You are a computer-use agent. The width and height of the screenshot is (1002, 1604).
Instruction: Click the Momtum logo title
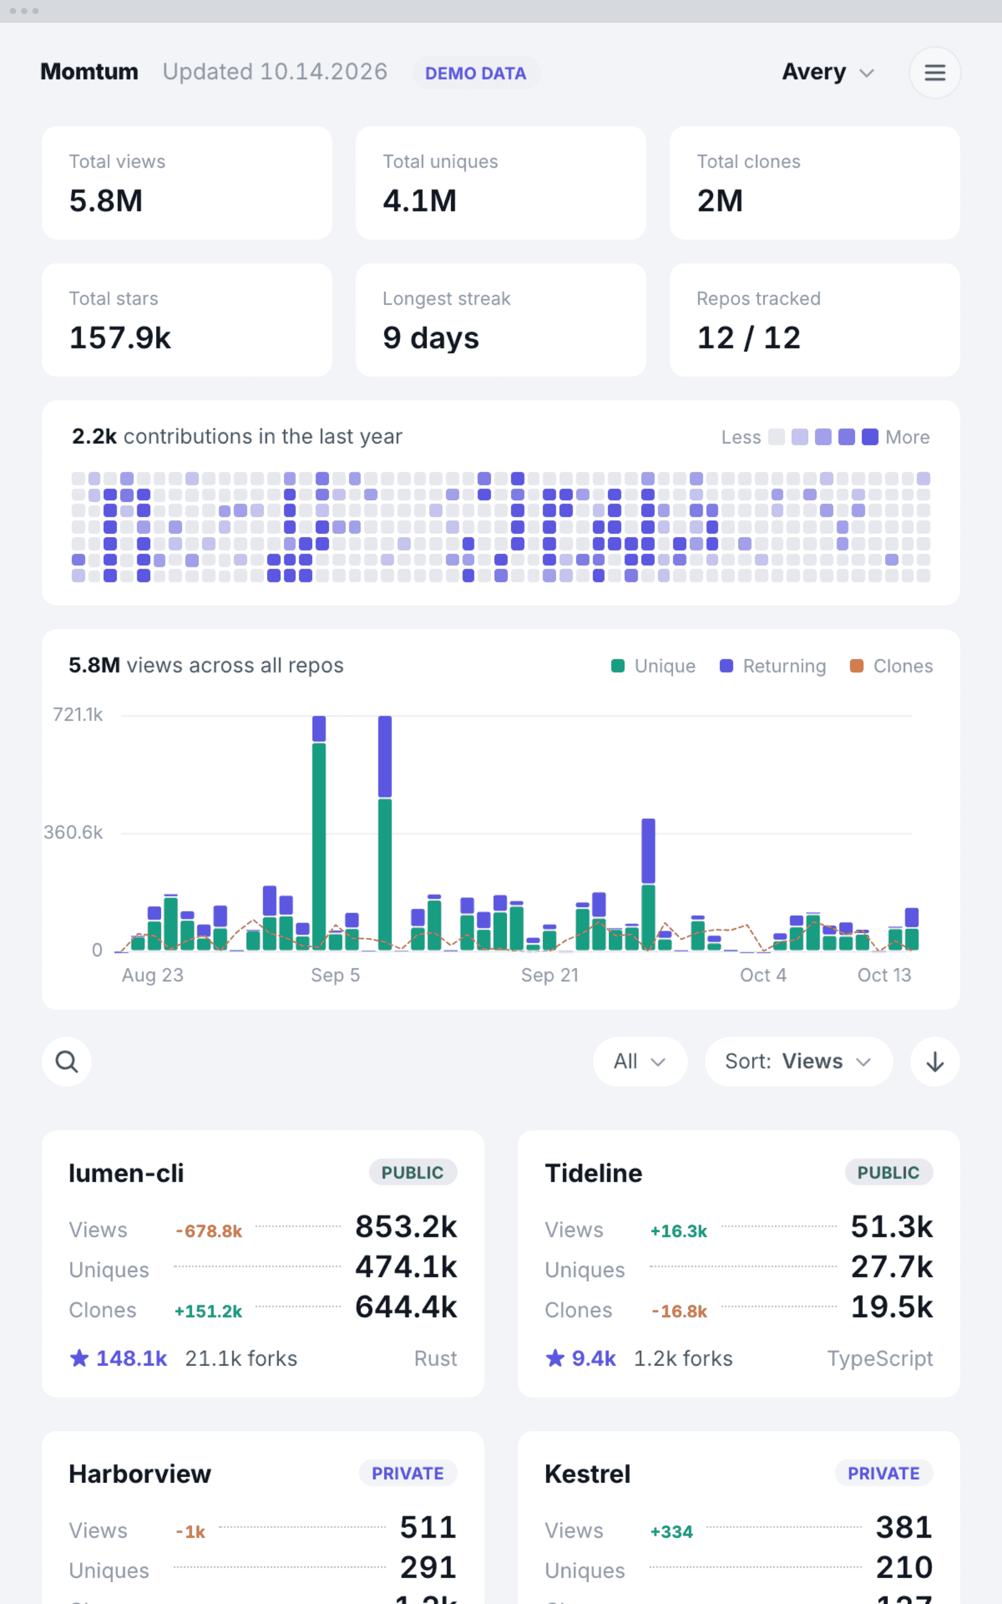[90, 71]
